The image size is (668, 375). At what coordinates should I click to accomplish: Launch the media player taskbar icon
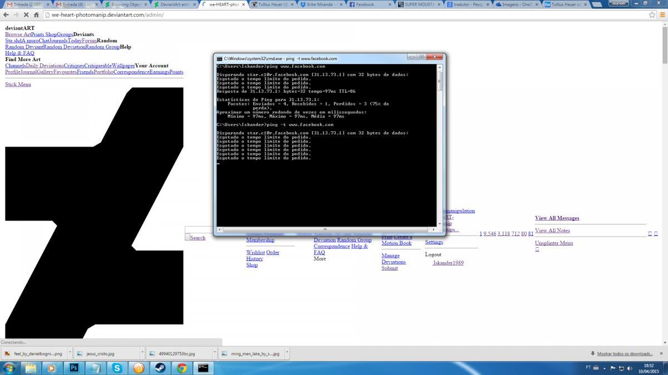click(52, 368)
